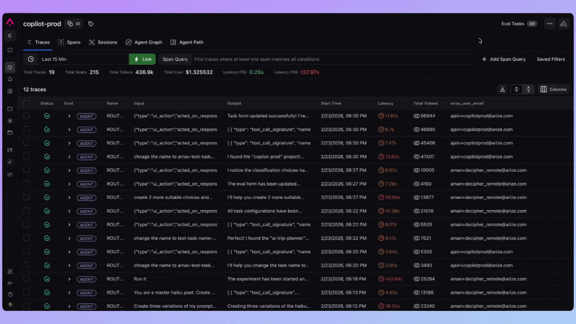Click the add-user icon in the sidebar
Screen dimensions: 576x324
click(x=10, y=283)
